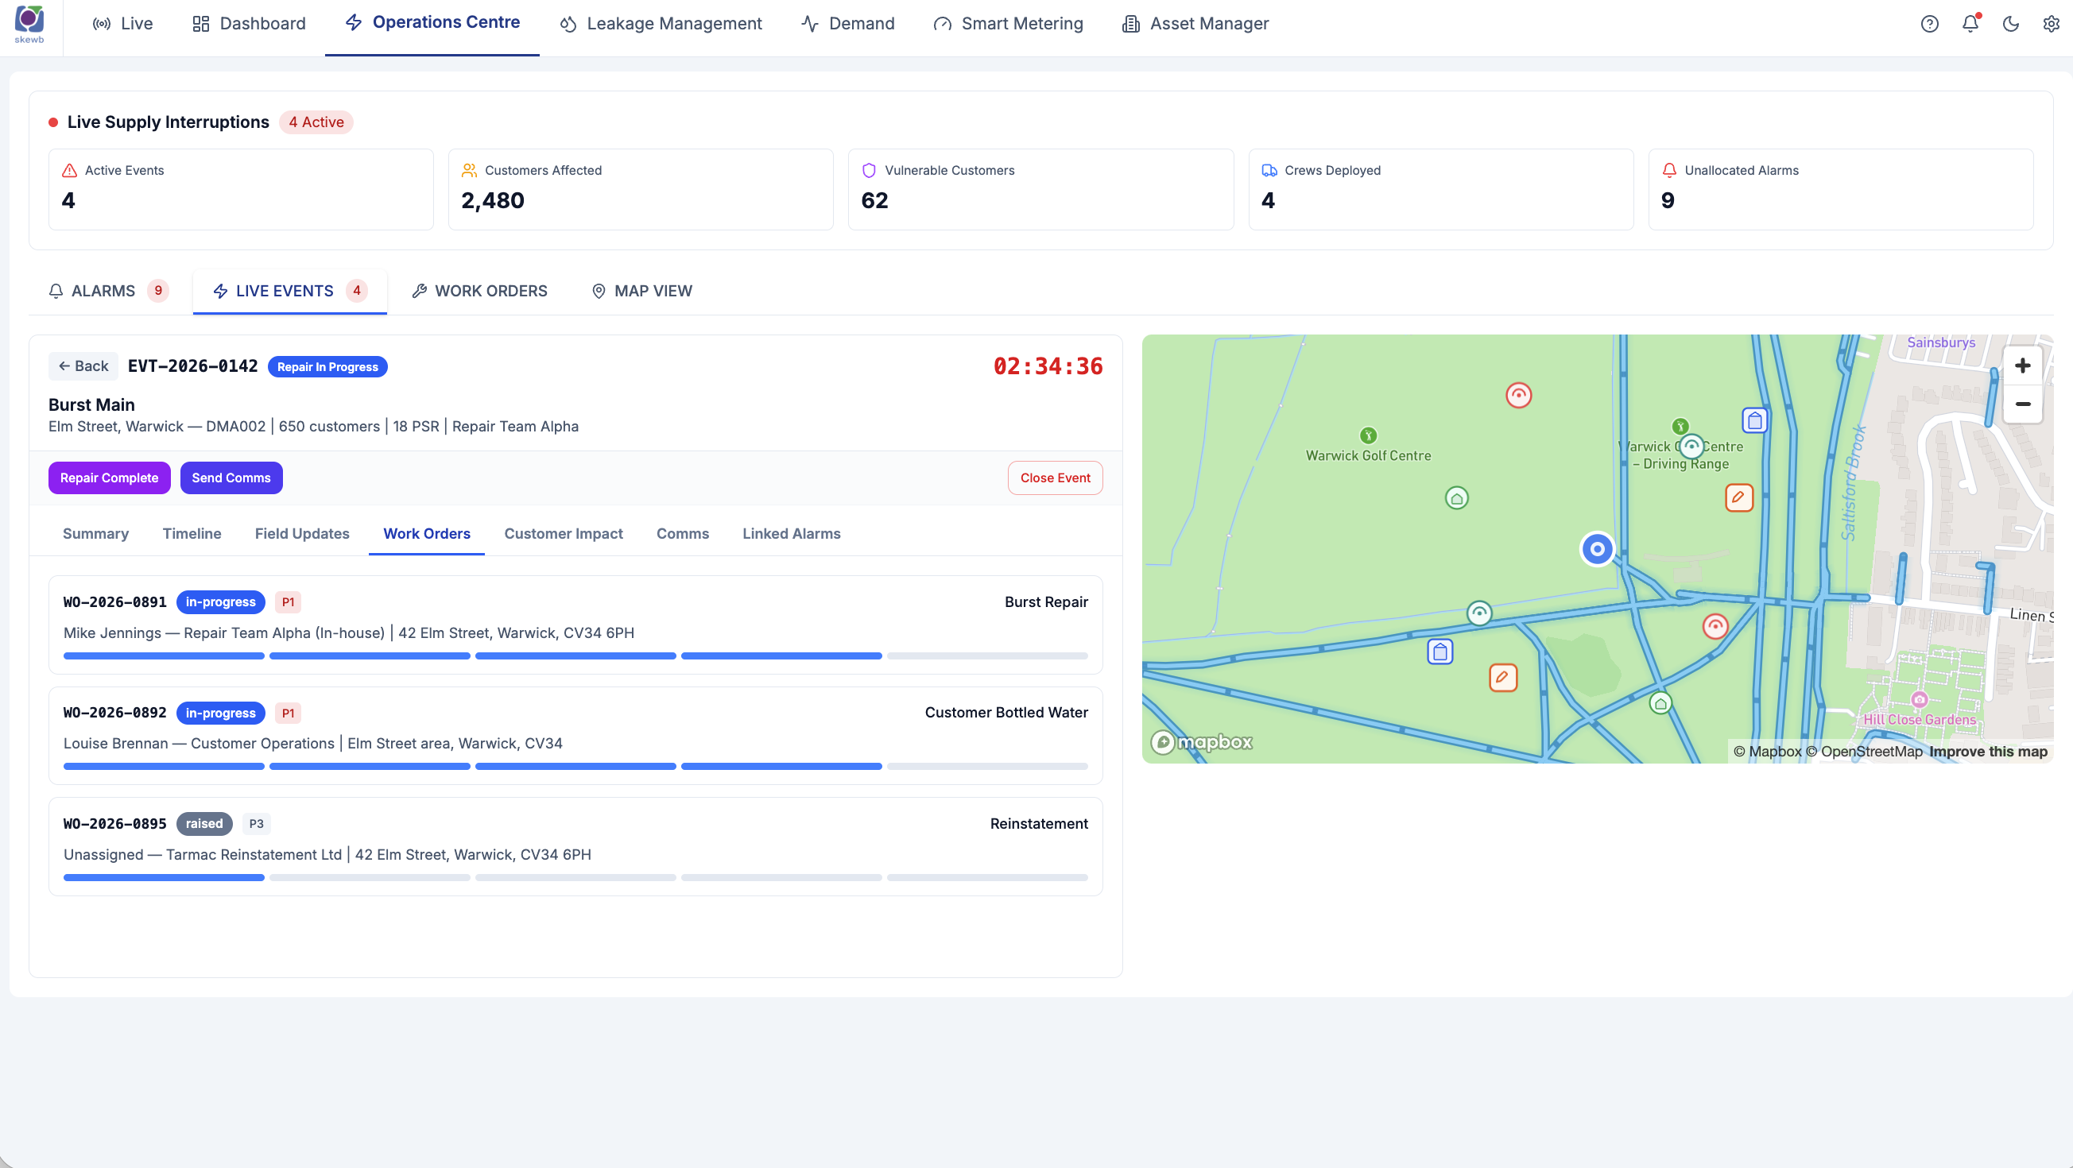Go Back from event EVT-2026-0142

(83, 366)
